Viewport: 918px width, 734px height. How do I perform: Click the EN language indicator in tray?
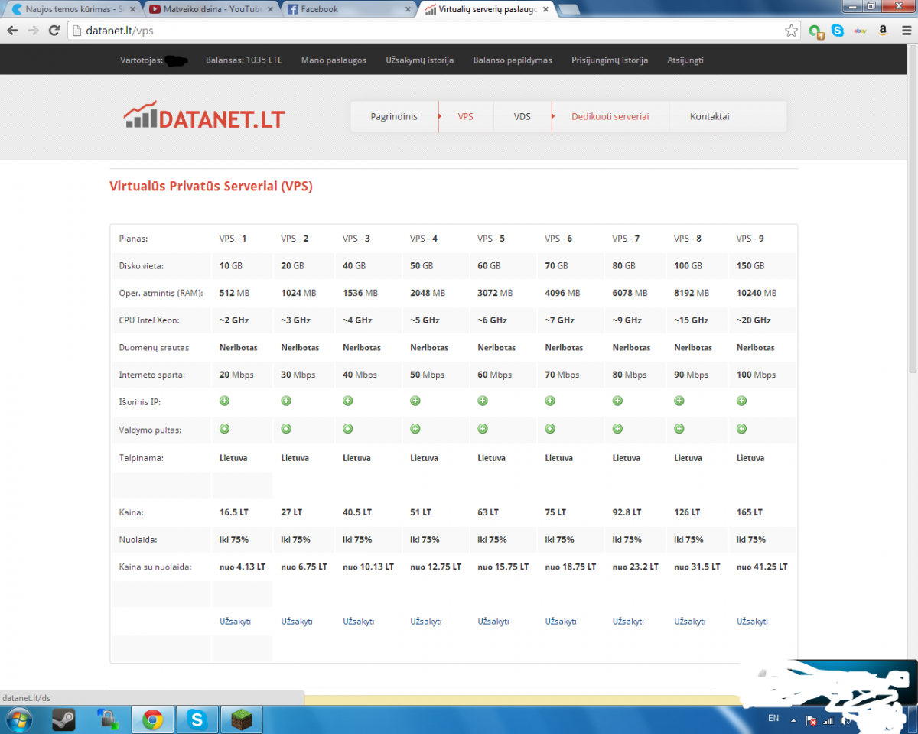773,719
